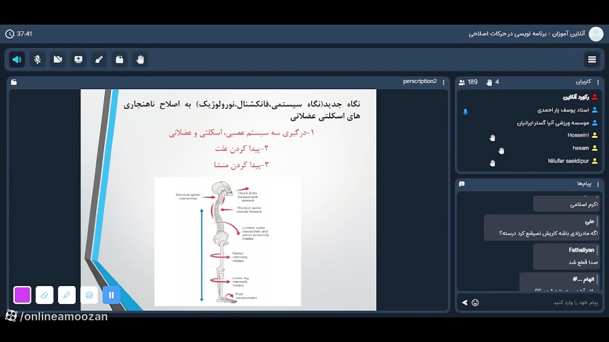Click the yellow user icon beside Hosseini
The width and height of the screenshot is (609, 342).
[595, 135]
